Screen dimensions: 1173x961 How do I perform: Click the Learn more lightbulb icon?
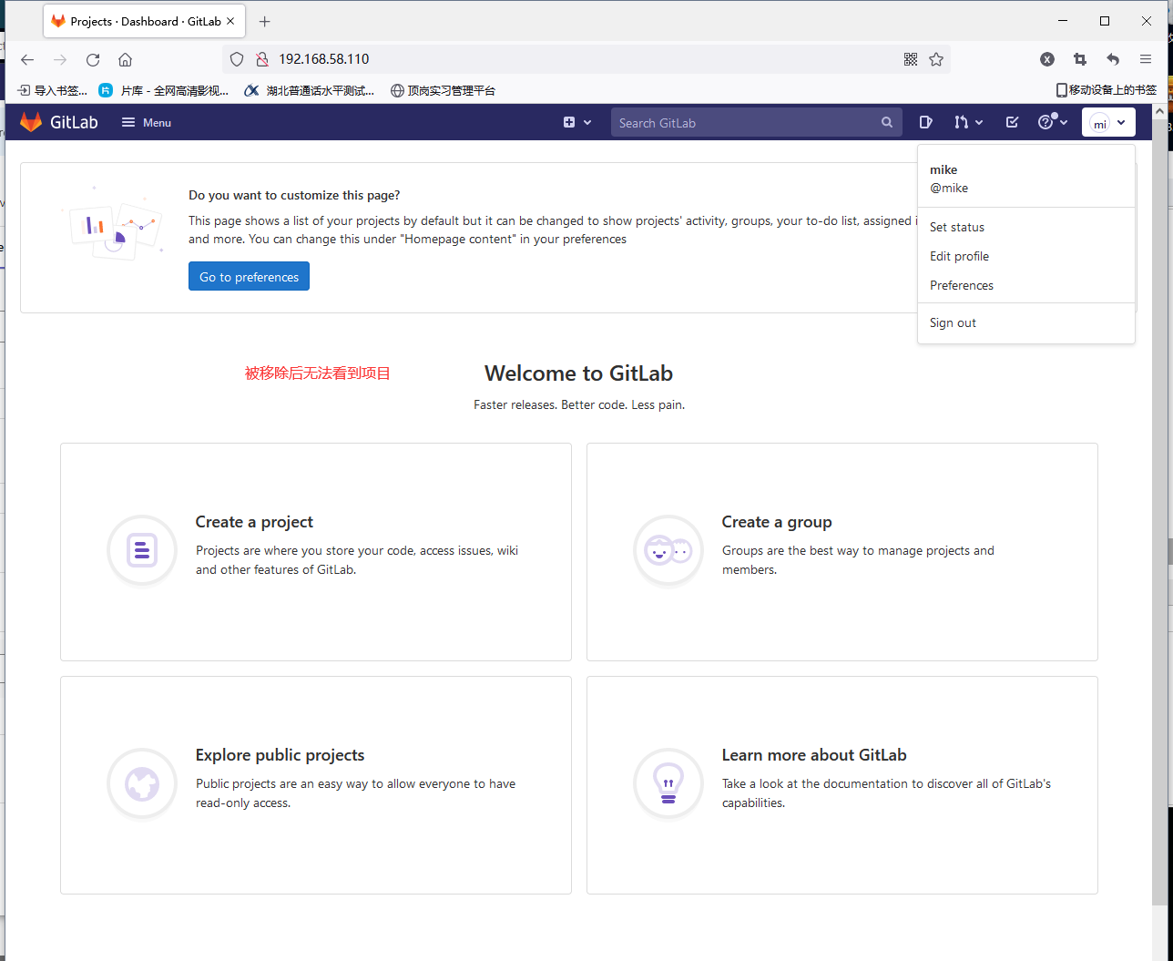click(x=668, y=783)
